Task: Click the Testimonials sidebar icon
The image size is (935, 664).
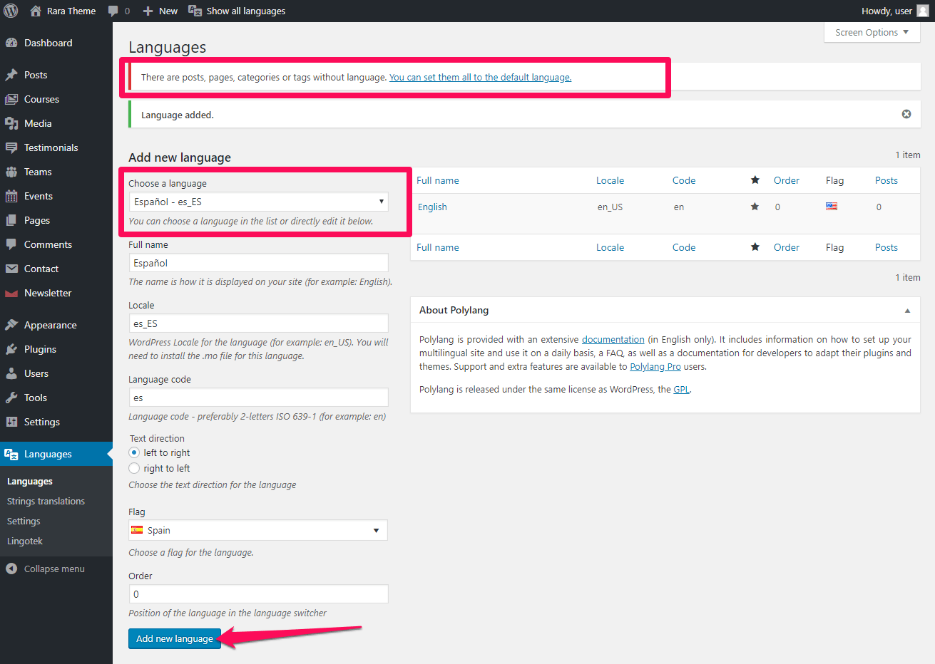Action: coord(11,147)
